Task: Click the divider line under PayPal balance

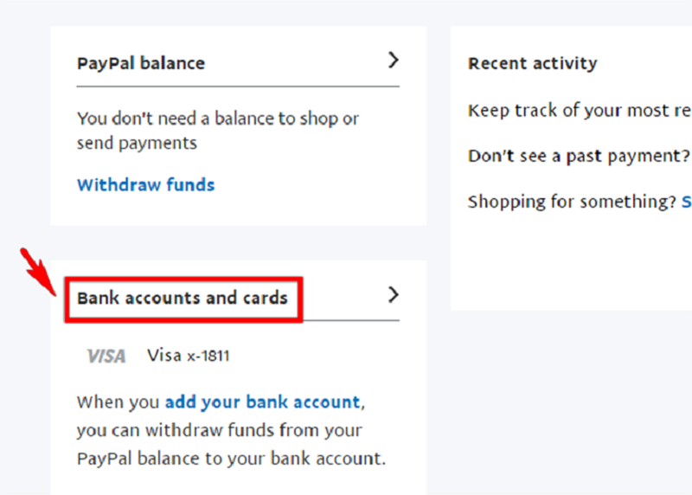Action: [x=238, y=87]
